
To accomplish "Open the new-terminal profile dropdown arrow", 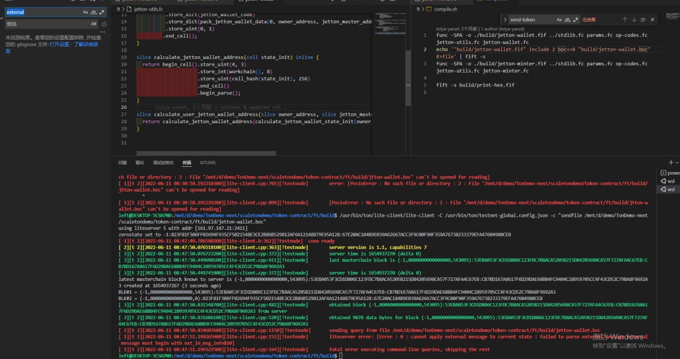I will [677, 163].
